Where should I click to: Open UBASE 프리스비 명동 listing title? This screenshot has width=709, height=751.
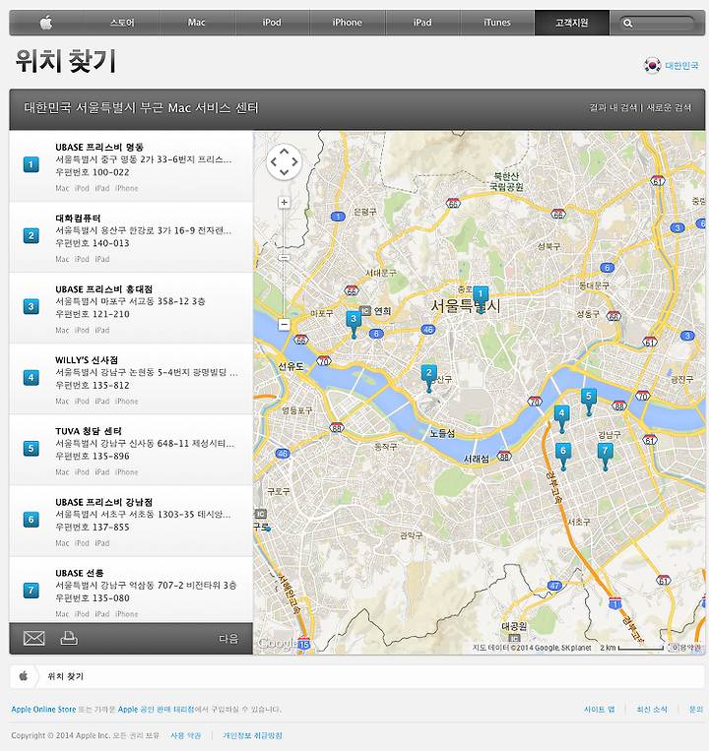click(x=99, y=147)
